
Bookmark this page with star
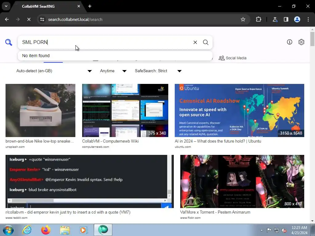243,19
